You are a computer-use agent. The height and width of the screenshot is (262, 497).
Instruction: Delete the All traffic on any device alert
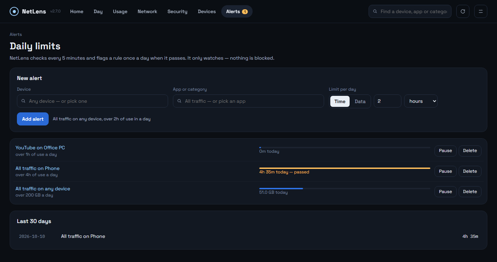pyautogui.click(x=470, y=192)
